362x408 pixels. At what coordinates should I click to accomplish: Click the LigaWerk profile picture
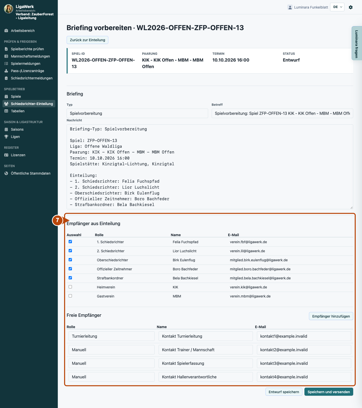9,9
